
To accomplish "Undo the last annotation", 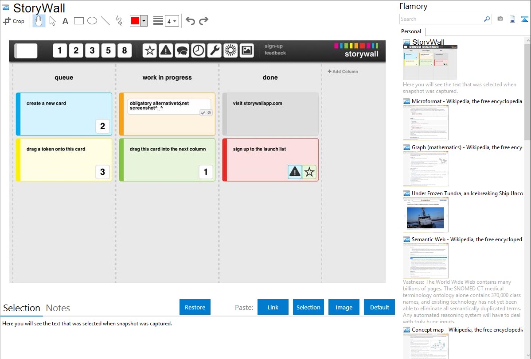I will click(190, 21).
